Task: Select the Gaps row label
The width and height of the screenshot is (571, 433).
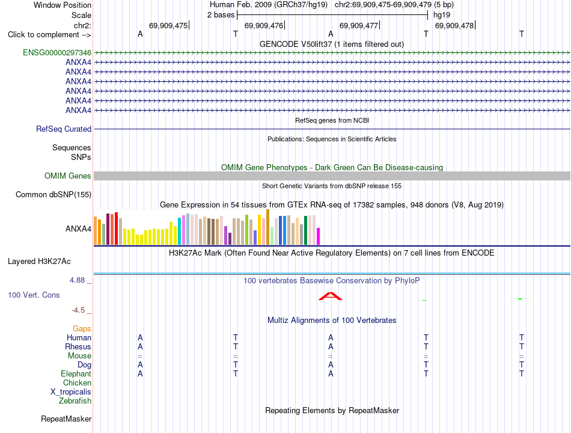Action: tap(82, 329)
